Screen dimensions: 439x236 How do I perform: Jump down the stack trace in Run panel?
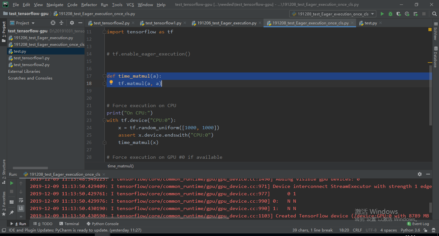coord(21,191)
